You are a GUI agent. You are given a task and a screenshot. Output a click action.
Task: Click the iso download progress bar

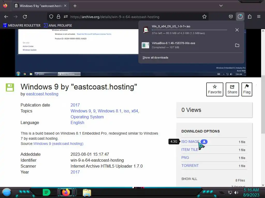click(x=189, y=30)
